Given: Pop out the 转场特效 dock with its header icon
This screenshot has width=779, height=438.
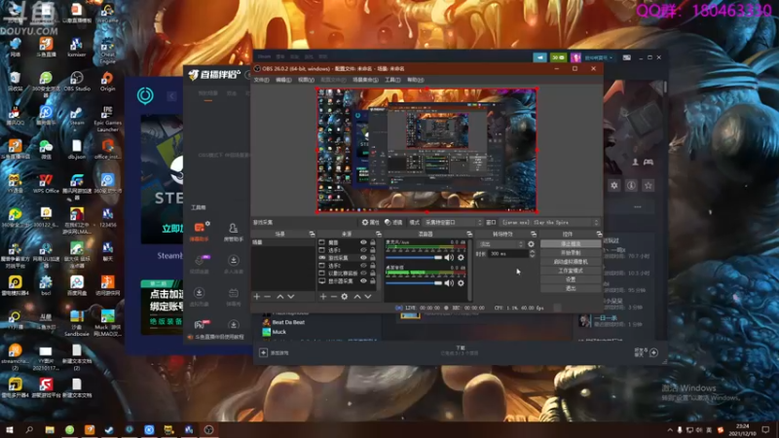Looking at the screenshot, I should coord(534,234).
